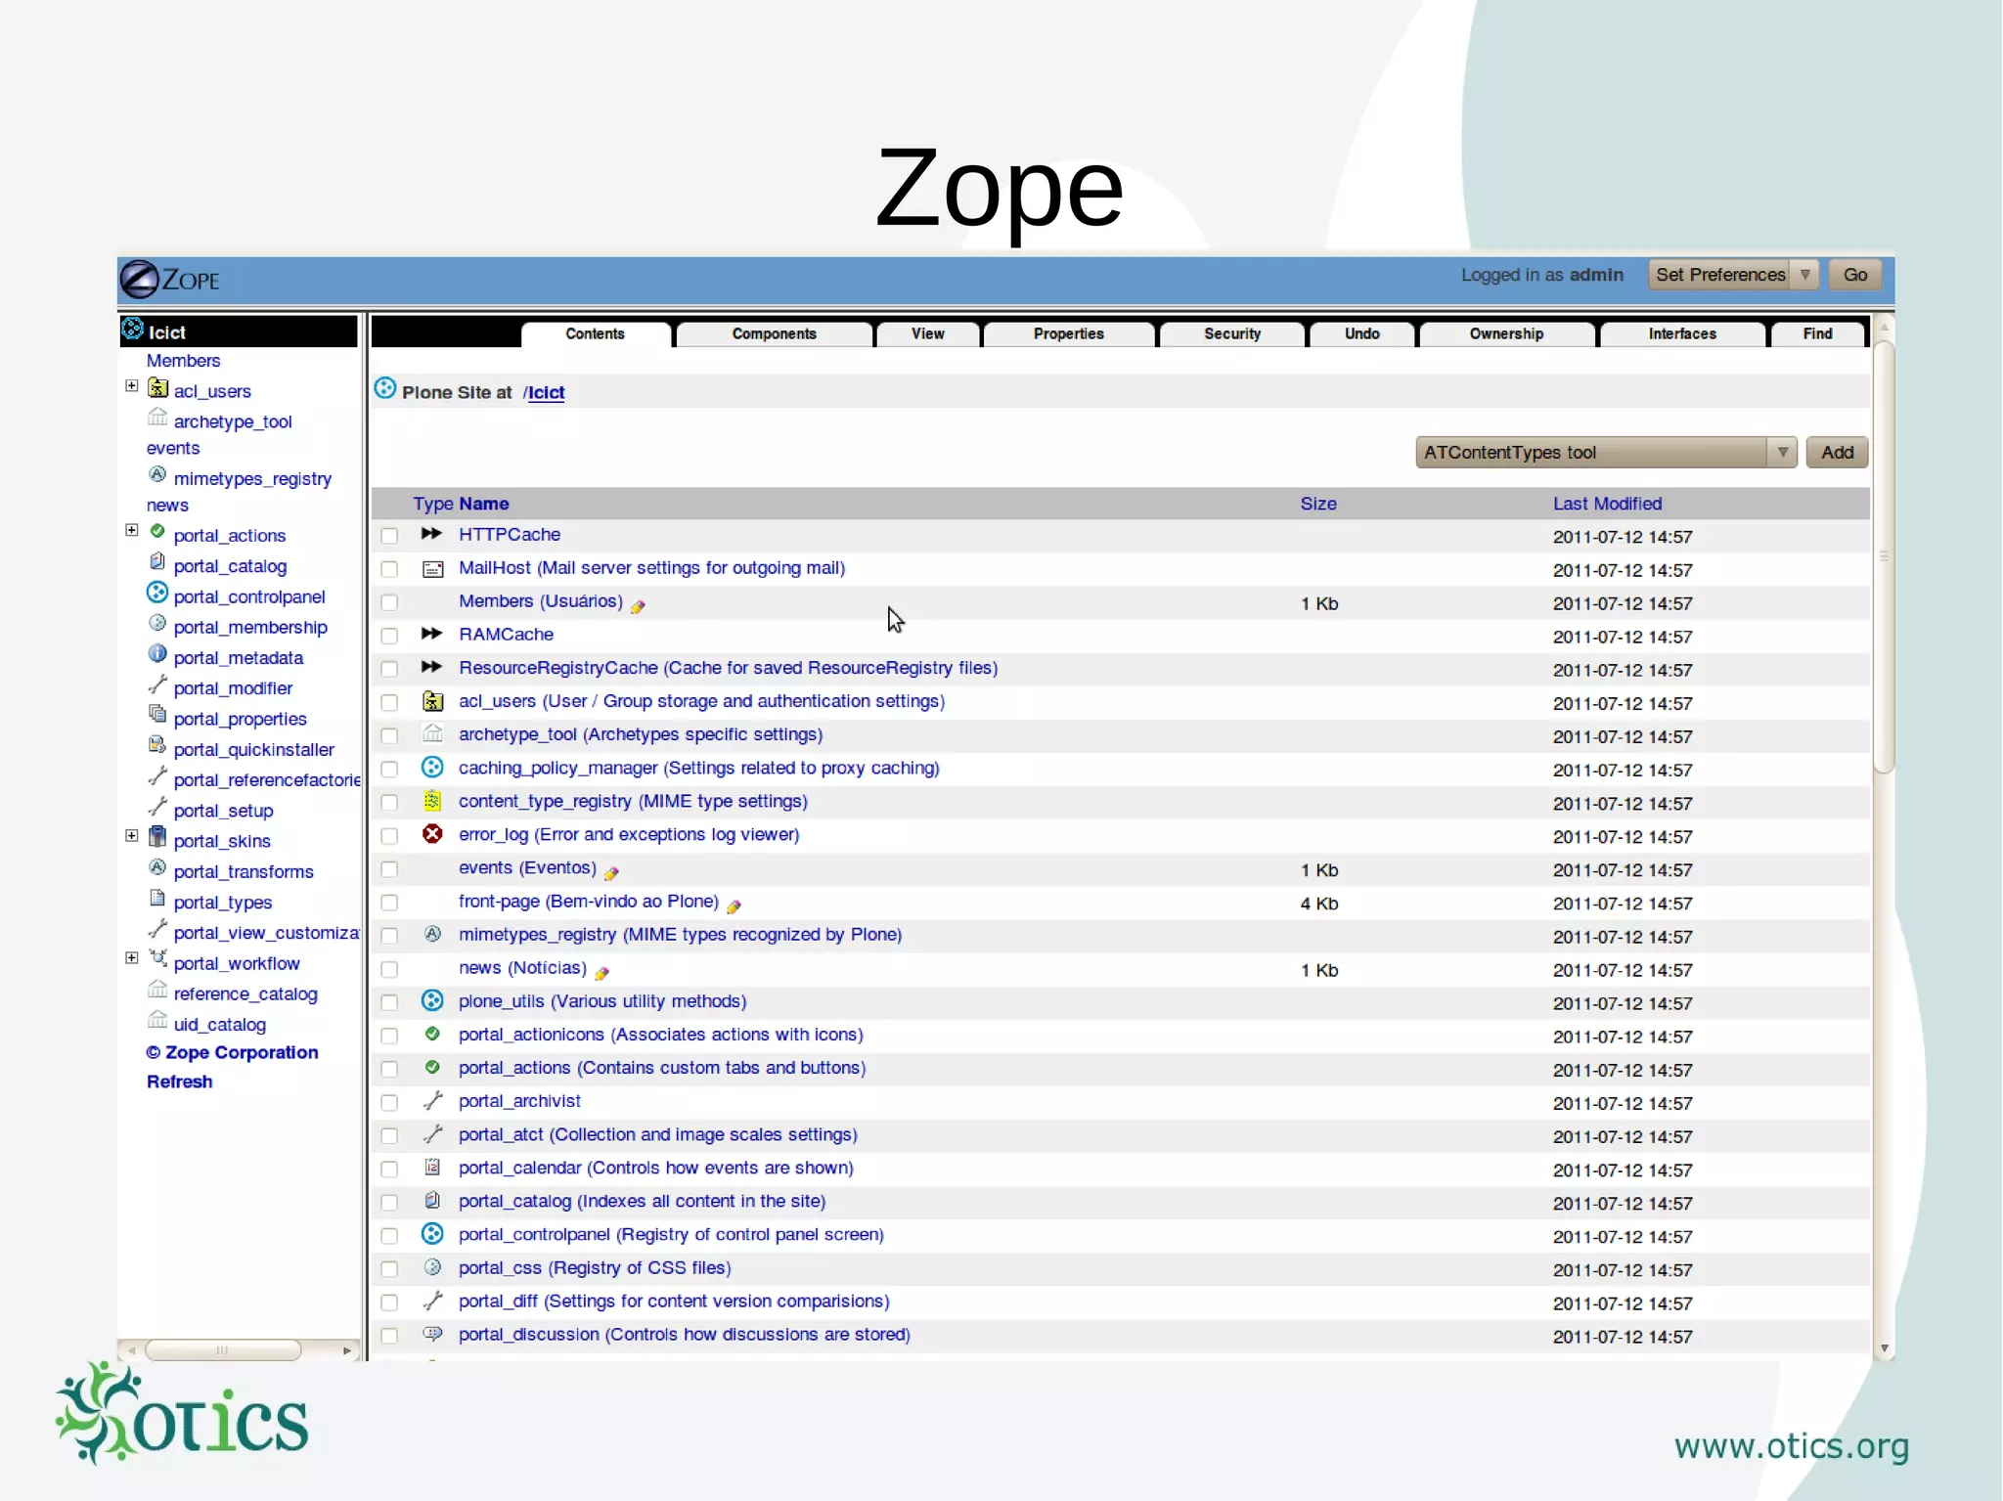This screenshot has height=1501, width=2003.
Task: Click the HTTPCache double-arrow icon
Action: point(431,534)
